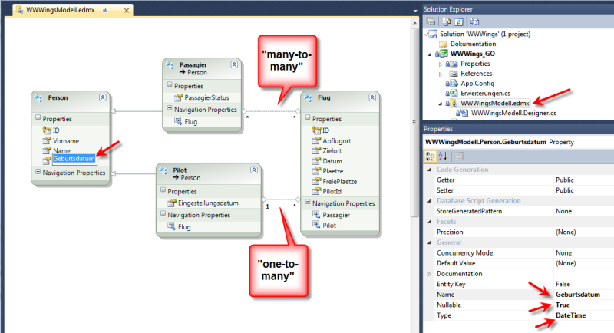Click the designer vertical scrollbar thumb
This screenshot has width=614, height=333.
[414, 122]
